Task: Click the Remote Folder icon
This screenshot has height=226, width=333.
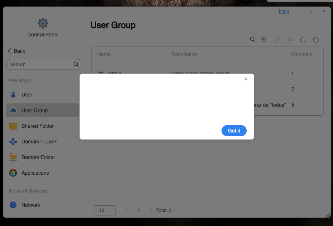Action: pos(13,157)
